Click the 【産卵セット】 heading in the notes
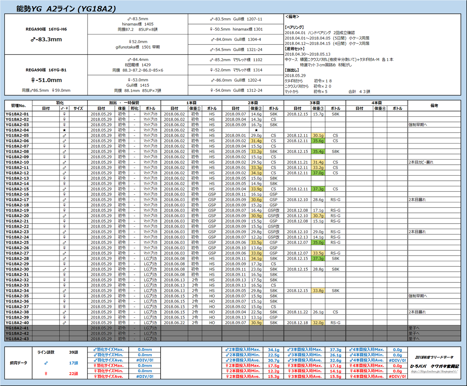 pos(294,49)
